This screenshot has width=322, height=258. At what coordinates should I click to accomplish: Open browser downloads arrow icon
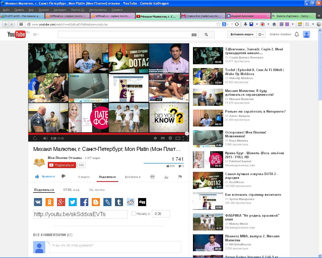click(x=246, y=24)
